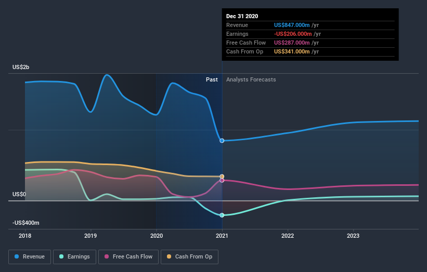The image size is (427, 272).
Task: Select the 2023 x-axis label
Action: click(353, 236)
